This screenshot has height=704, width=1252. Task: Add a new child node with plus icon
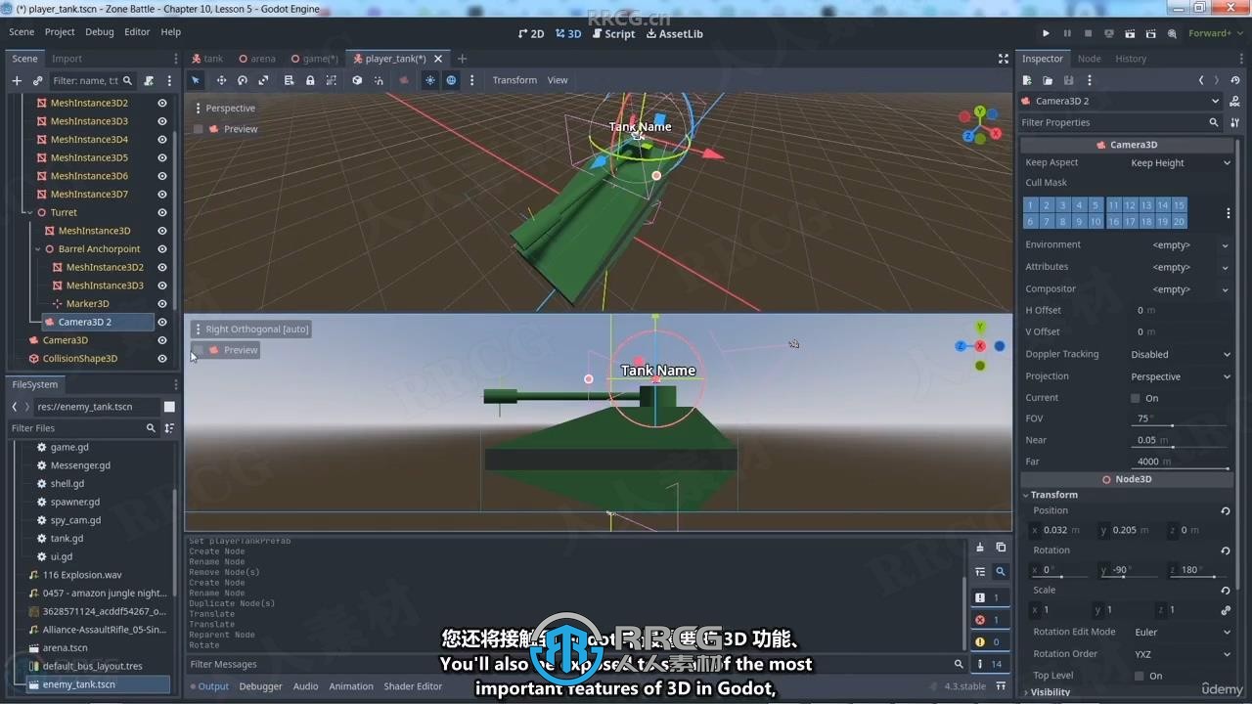[x=17, y=80]
